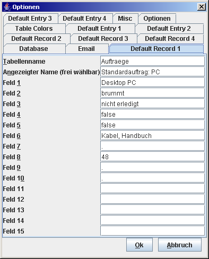Select the Default Record 3 tab
The width and height of the screenshot is (209, 259).
103,39
